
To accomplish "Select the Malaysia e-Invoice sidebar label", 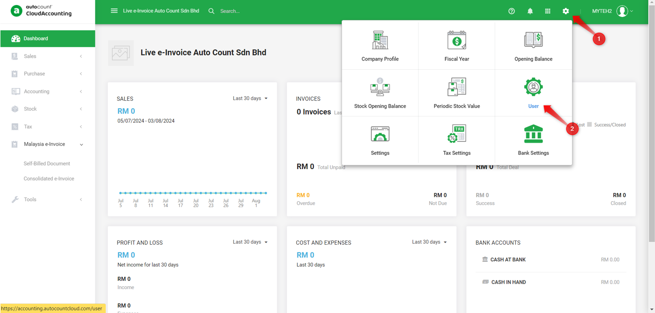I will 44,144.
